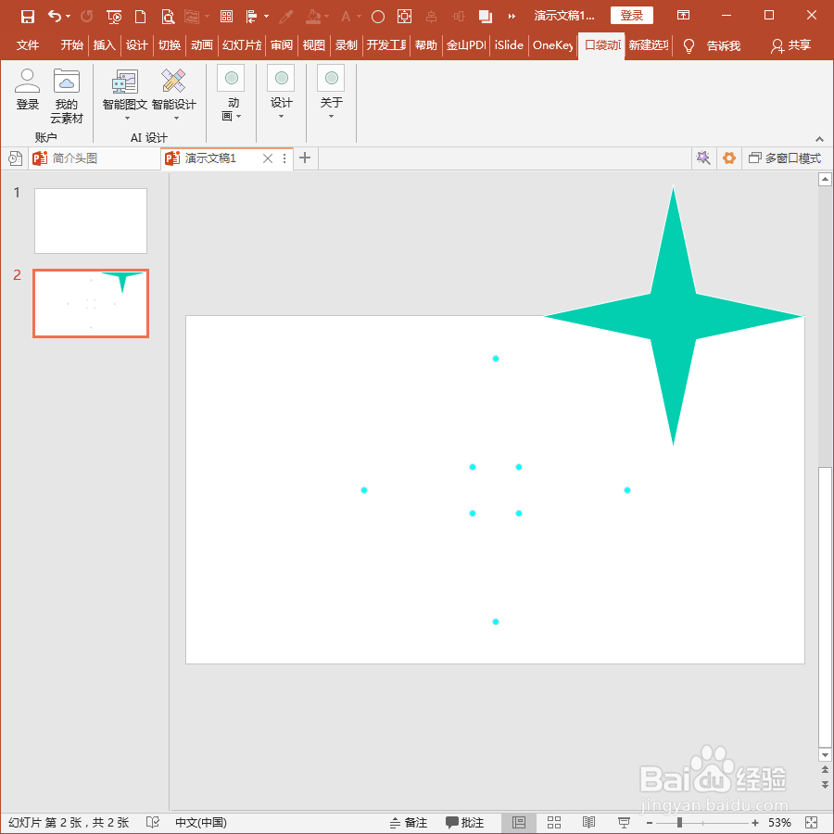Click 中文(中国) language in status bar
834x834 pixels.
click(x=201, y=822)
